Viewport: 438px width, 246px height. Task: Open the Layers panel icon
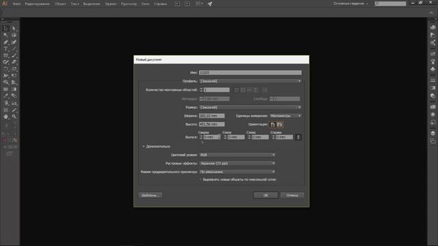433,133
